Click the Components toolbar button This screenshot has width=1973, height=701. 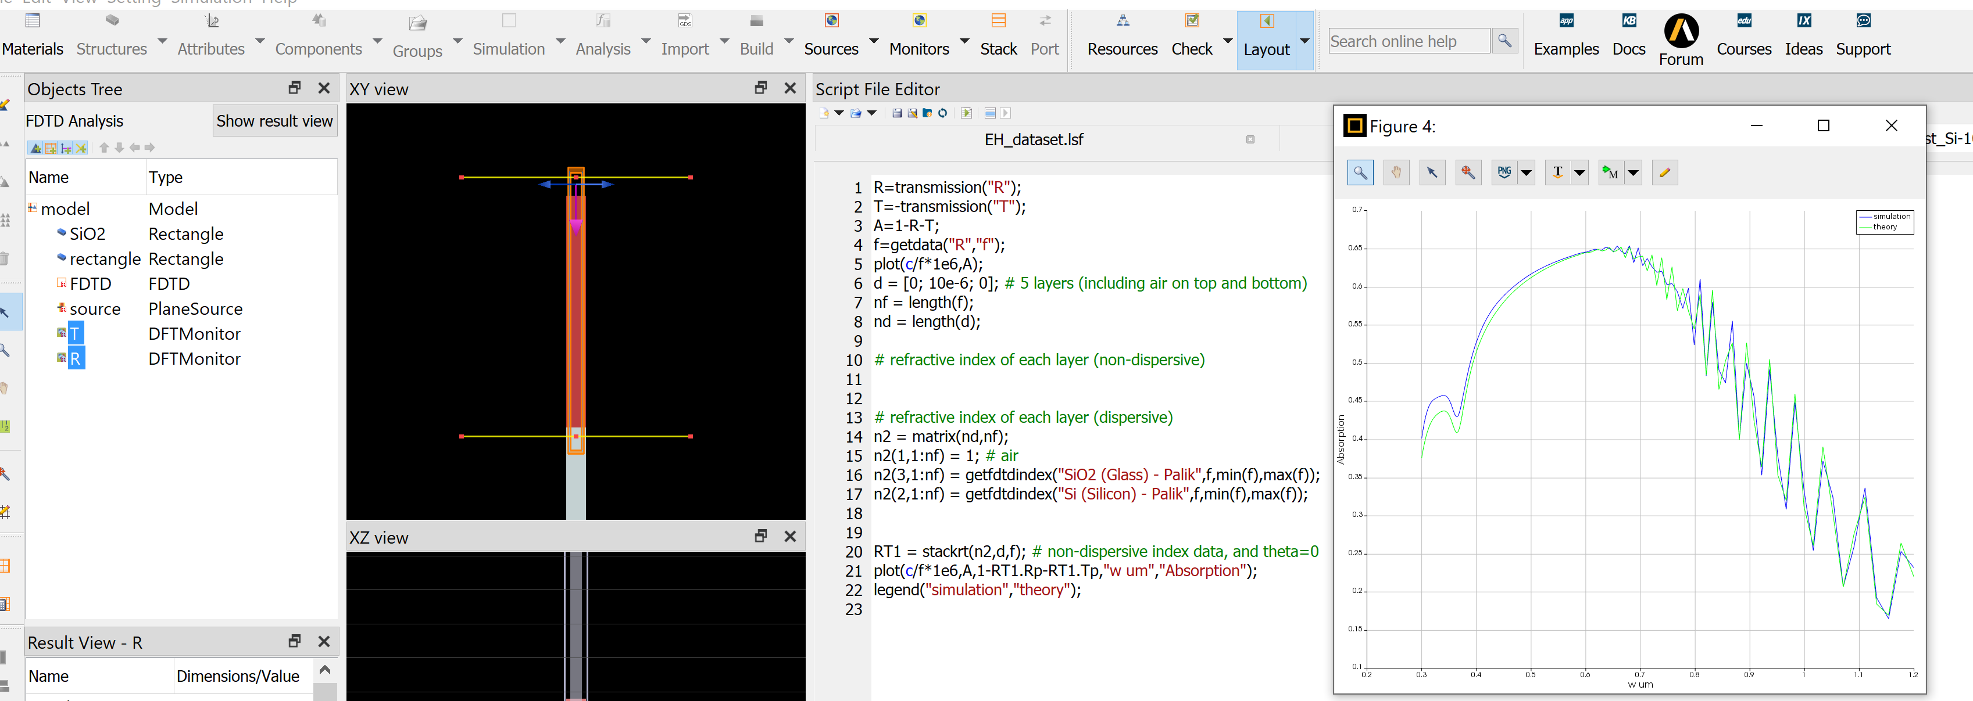[318, 37]
